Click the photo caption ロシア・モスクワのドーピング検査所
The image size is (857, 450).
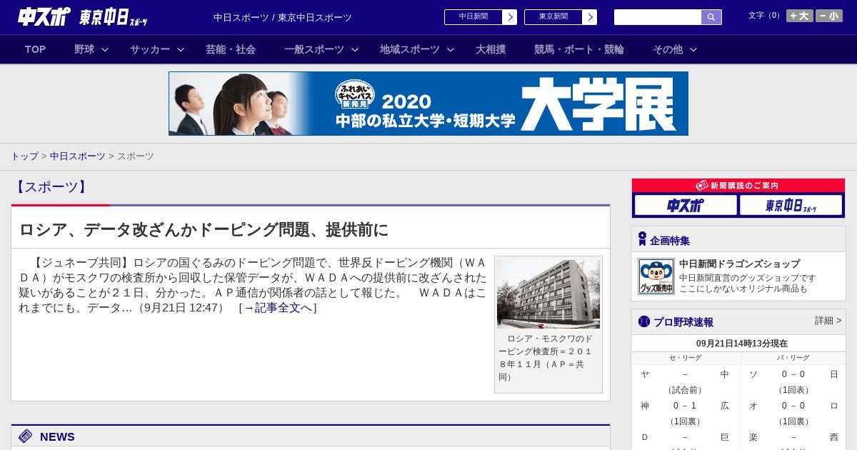546,357
